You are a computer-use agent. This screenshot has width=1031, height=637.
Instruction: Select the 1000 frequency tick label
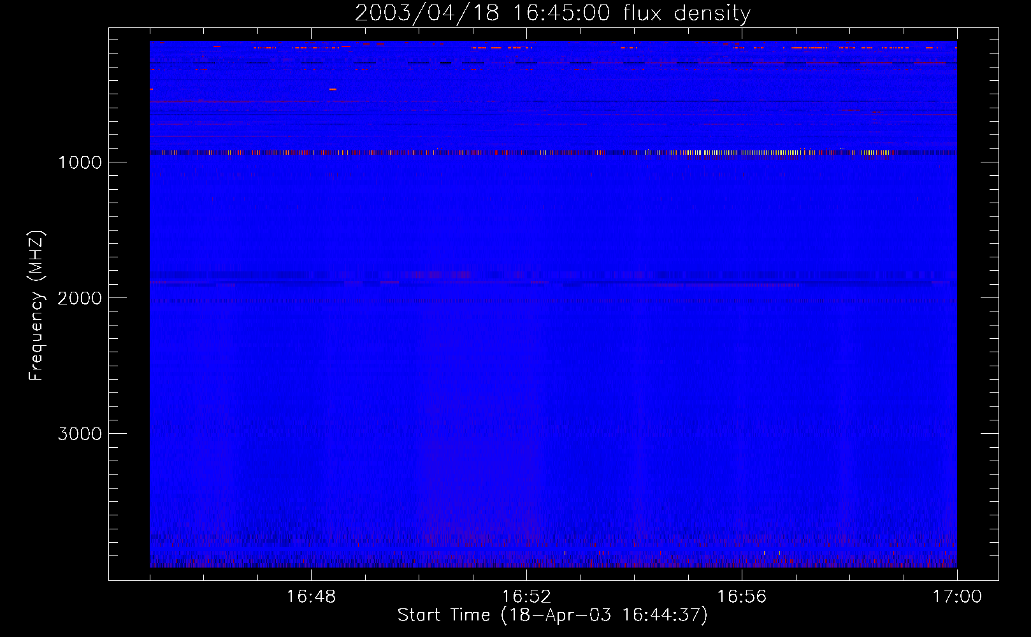(80, 162)
